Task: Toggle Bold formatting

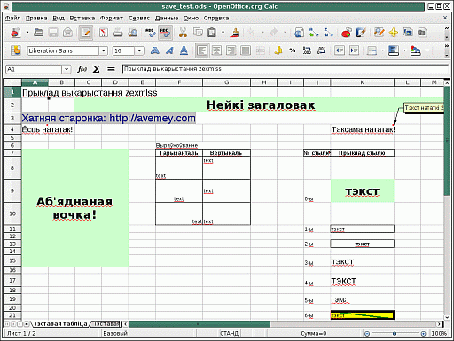Action: (x=154, y=50)
